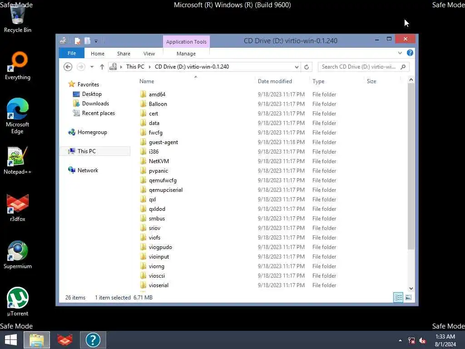Expand the ribbon with the chevron
Screen dimensions: 465x349
point(400,53)
